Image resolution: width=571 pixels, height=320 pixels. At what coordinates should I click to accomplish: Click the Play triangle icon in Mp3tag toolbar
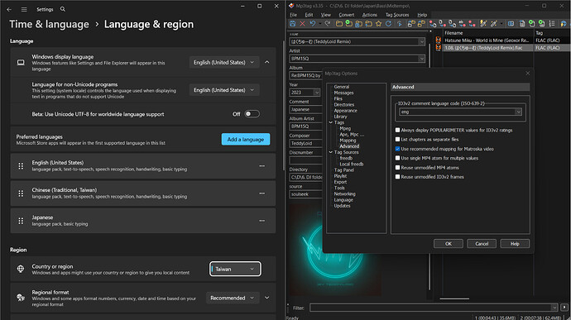click(x=400, y=24)
